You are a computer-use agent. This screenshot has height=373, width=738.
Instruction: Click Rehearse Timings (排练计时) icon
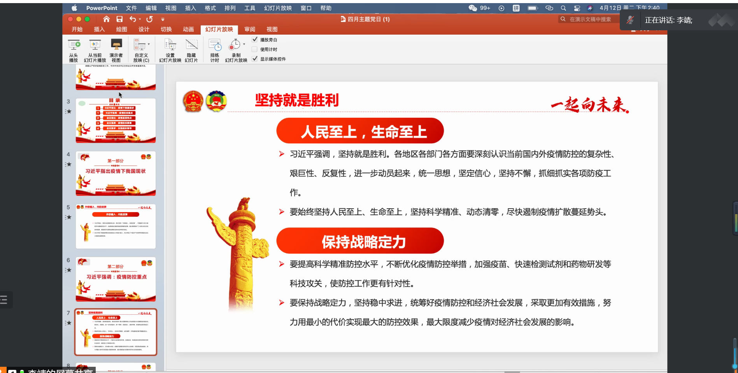coord(215,45)
